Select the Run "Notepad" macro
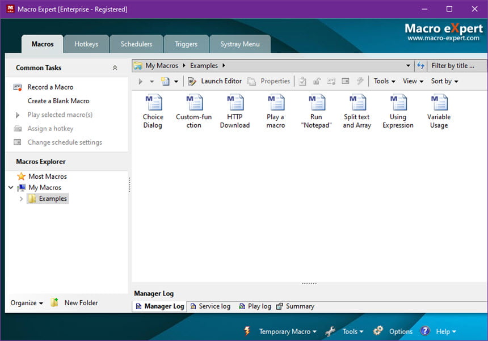 tap(316, 111)
